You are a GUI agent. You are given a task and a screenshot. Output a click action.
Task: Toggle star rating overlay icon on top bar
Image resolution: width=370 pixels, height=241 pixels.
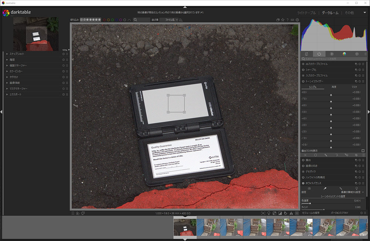pos(283,20)
